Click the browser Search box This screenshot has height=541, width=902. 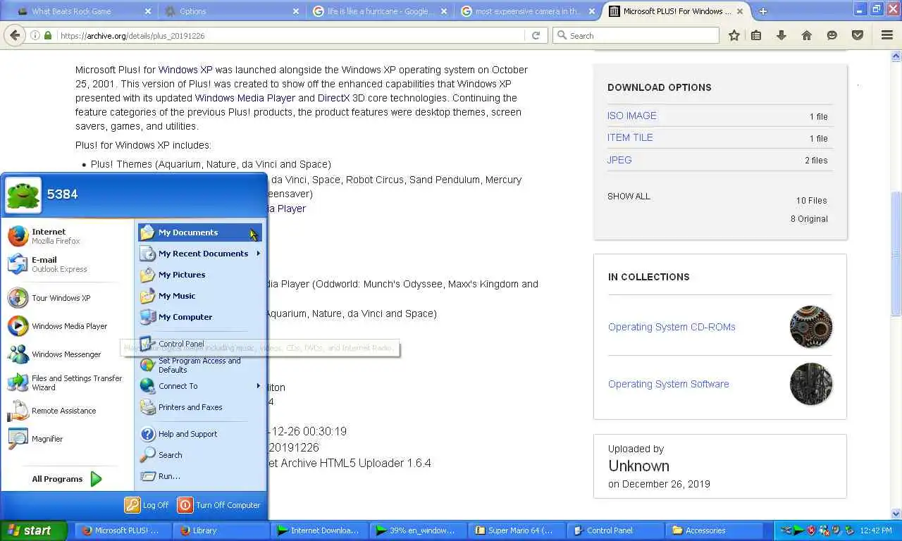[x=636, y=35]
